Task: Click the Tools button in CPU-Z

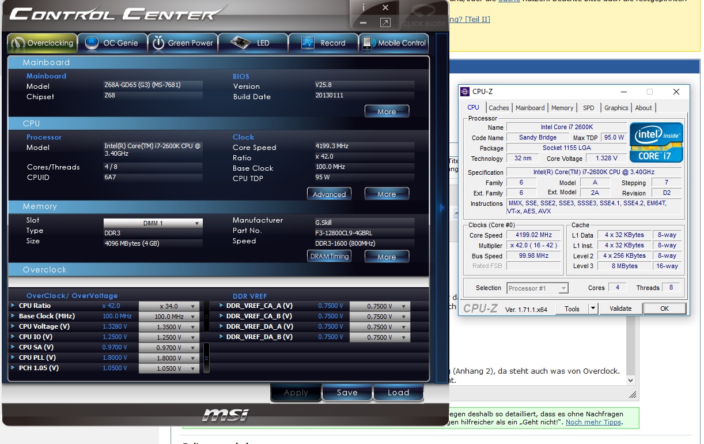Action: pyautogui.click(x=572, y=308)
